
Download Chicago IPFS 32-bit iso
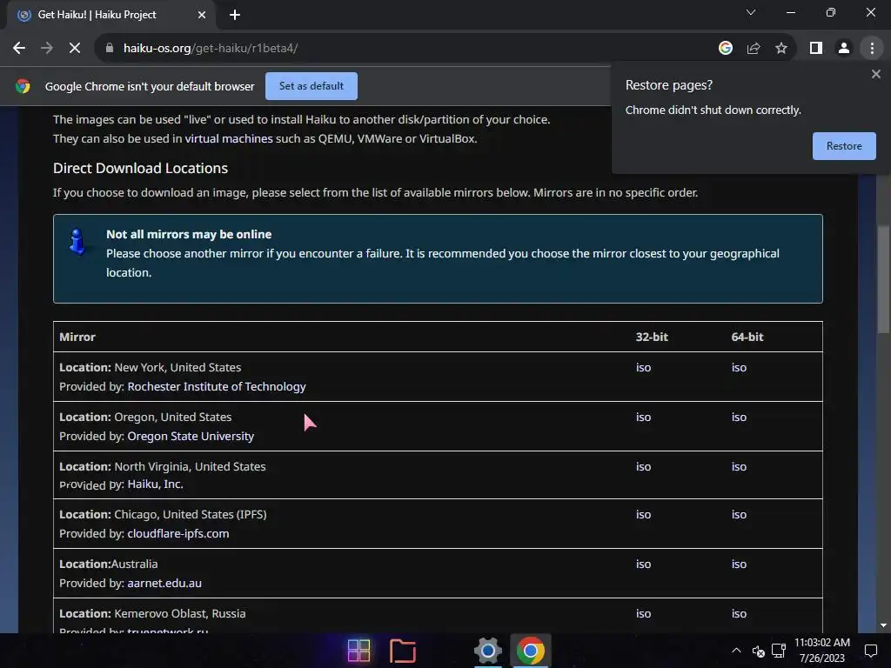pos(643,514)
